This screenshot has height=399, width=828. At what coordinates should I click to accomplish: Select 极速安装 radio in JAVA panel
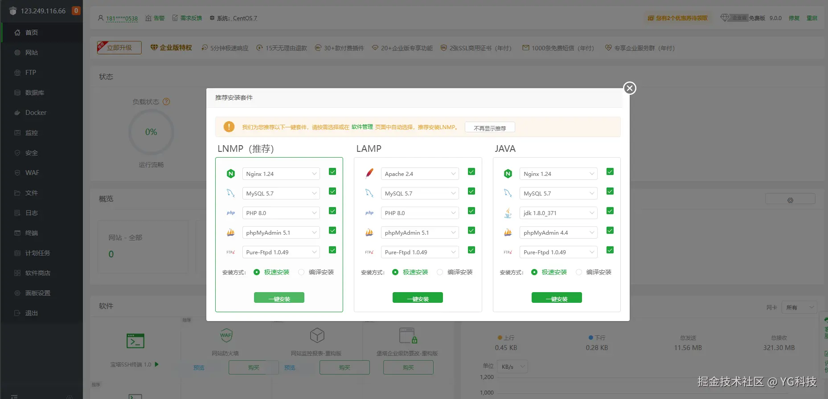(x=534, y=272)
